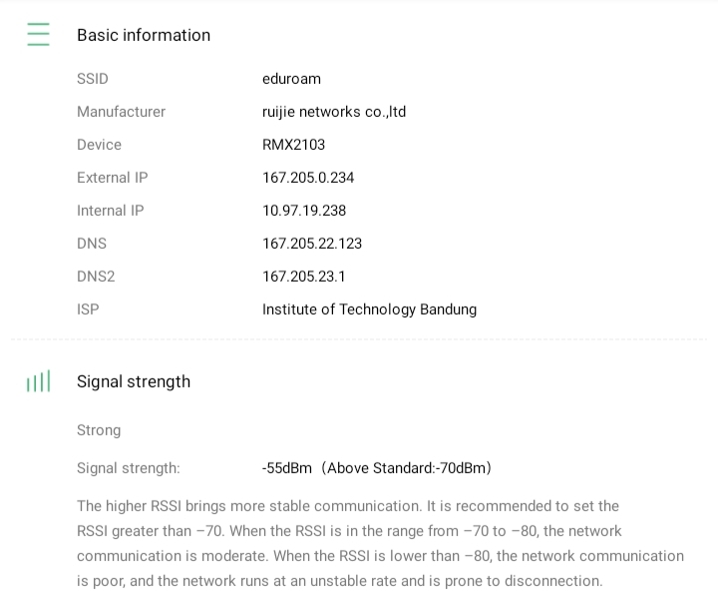
Task: Click ISP Institute of Technology Bandung
Action: [x=369, y=309]
